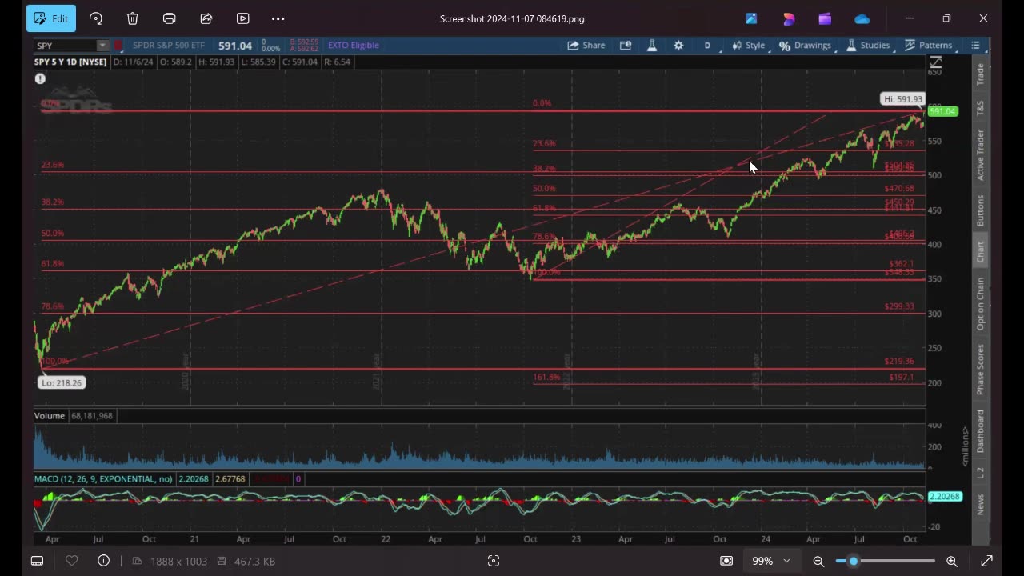This screenshot has height=576, width=1024.
Task: Click the MACD (12, 26, 9, EXPONENTIAL, no) label
Action: tap(103, 479)
